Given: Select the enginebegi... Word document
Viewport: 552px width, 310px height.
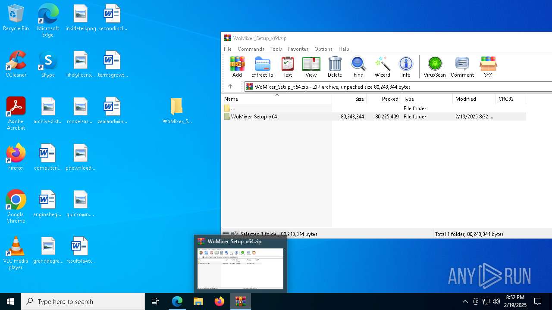Looking at the screenshot, I should pyautogui.click(x=48, y=204).
